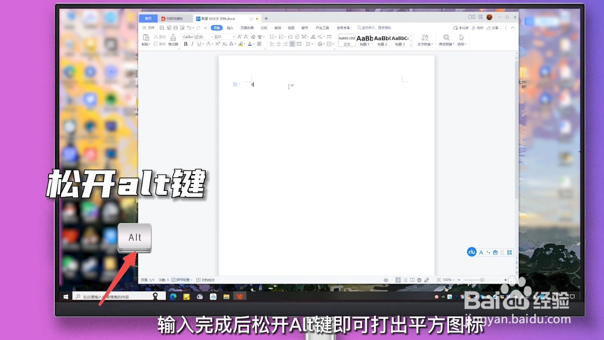
Task: Toggle italic formatting with I icon
Action: 192,43
